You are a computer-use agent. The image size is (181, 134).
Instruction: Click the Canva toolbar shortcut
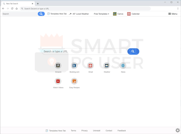118,14
